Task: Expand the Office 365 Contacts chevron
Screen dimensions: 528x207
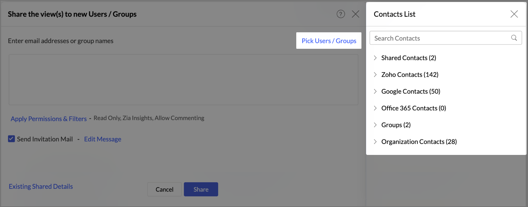Action: (375, 108)
